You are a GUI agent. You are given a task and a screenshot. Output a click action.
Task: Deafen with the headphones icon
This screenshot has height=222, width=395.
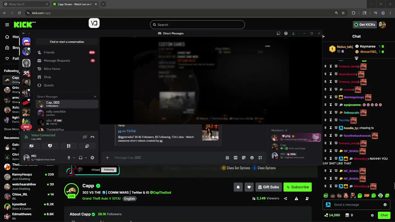pyautogui.click(x=81, y=158)
